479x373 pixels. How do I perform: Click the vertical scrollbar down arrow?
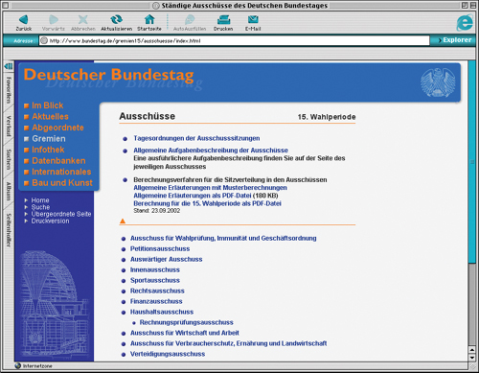(x=471, y=358)
